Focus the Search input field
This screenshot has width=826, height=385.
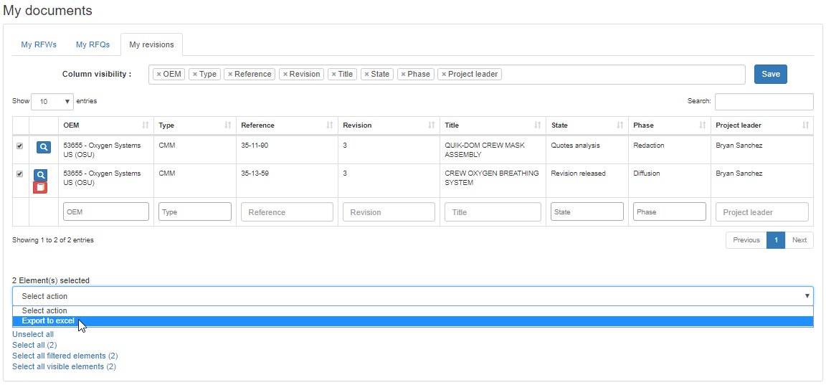pyautogui.click(x=764, y=102)
